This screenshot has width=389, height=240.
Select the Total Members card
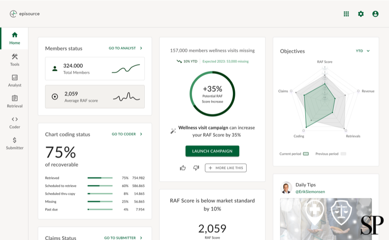point(95,69)
